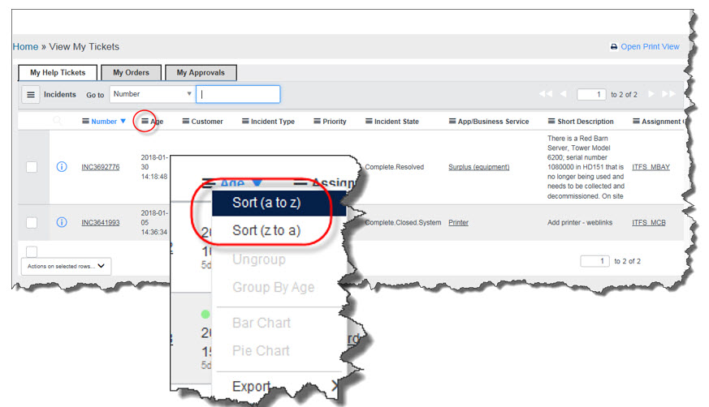Open the Priority column menu icon
Screen dimensions: 709x407
pyautogui.click(x=317, y=122)
